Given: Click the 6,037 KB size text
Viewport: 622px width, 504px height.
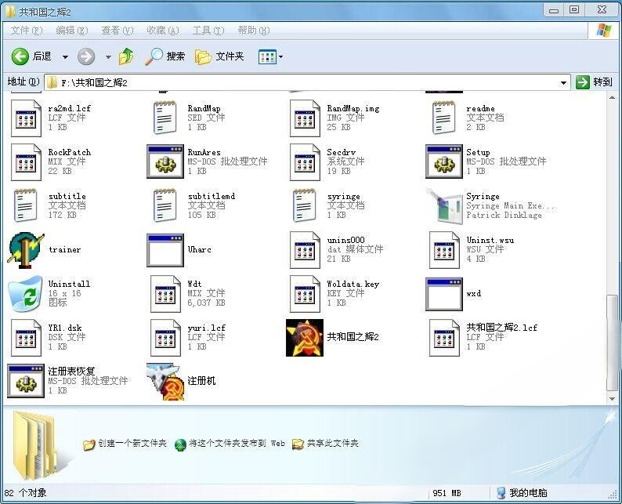Looking at the screenshot, I should (206, 303).
